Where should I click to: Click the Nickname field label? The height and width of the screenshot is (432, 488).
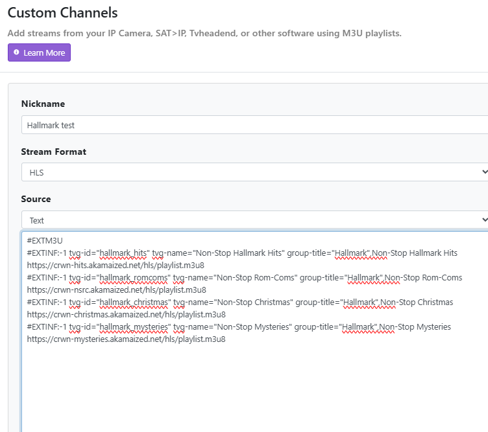click(43, 104)
